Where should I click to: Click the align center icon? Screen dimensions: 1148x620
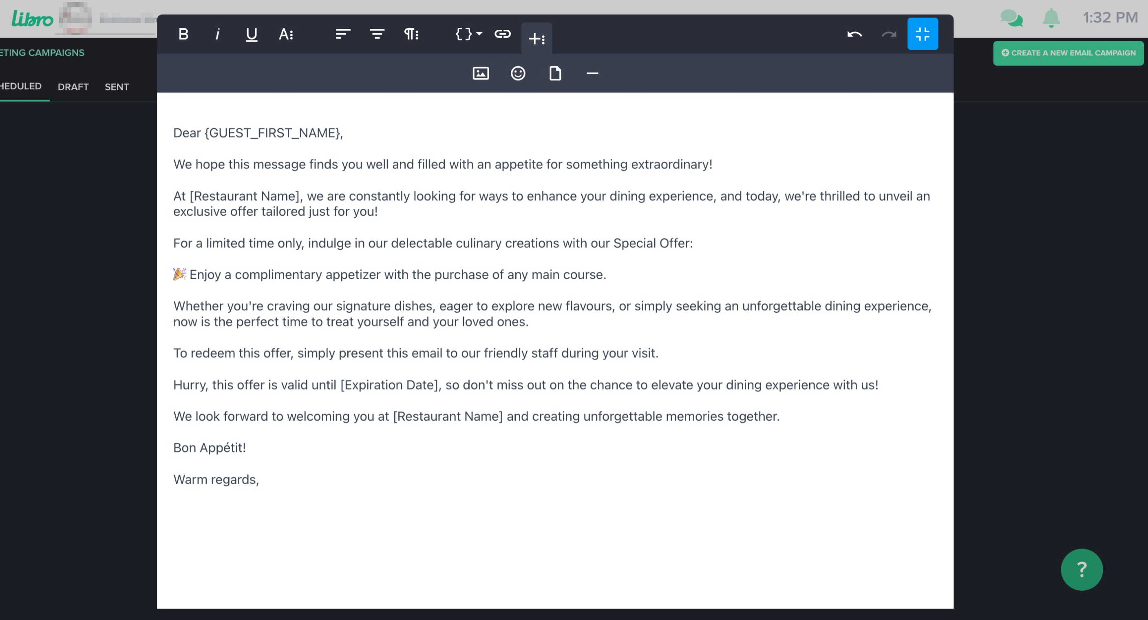pyautogui.click(x=377, y=34)
